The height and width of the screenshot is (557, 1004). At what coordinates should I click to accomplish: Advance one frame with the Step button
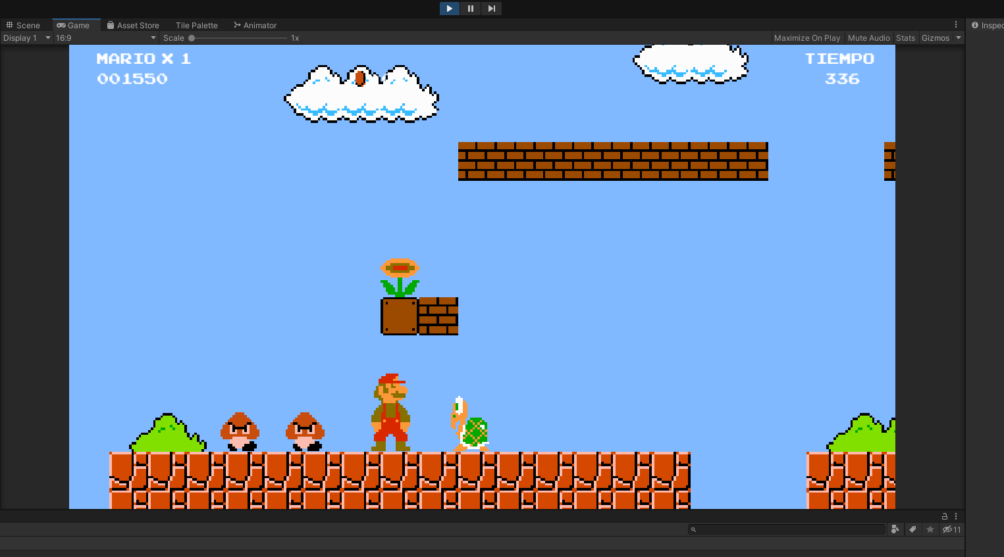(x=491, y=9)
